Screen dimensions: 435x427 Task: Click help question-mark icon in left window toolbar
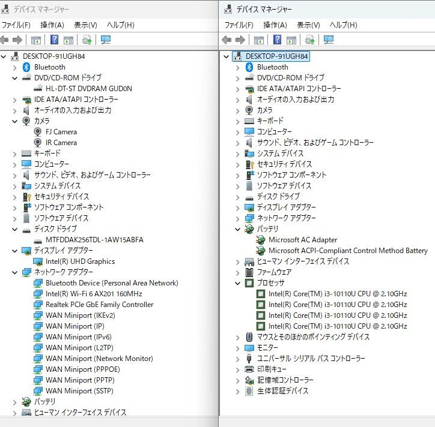(54, 40)
